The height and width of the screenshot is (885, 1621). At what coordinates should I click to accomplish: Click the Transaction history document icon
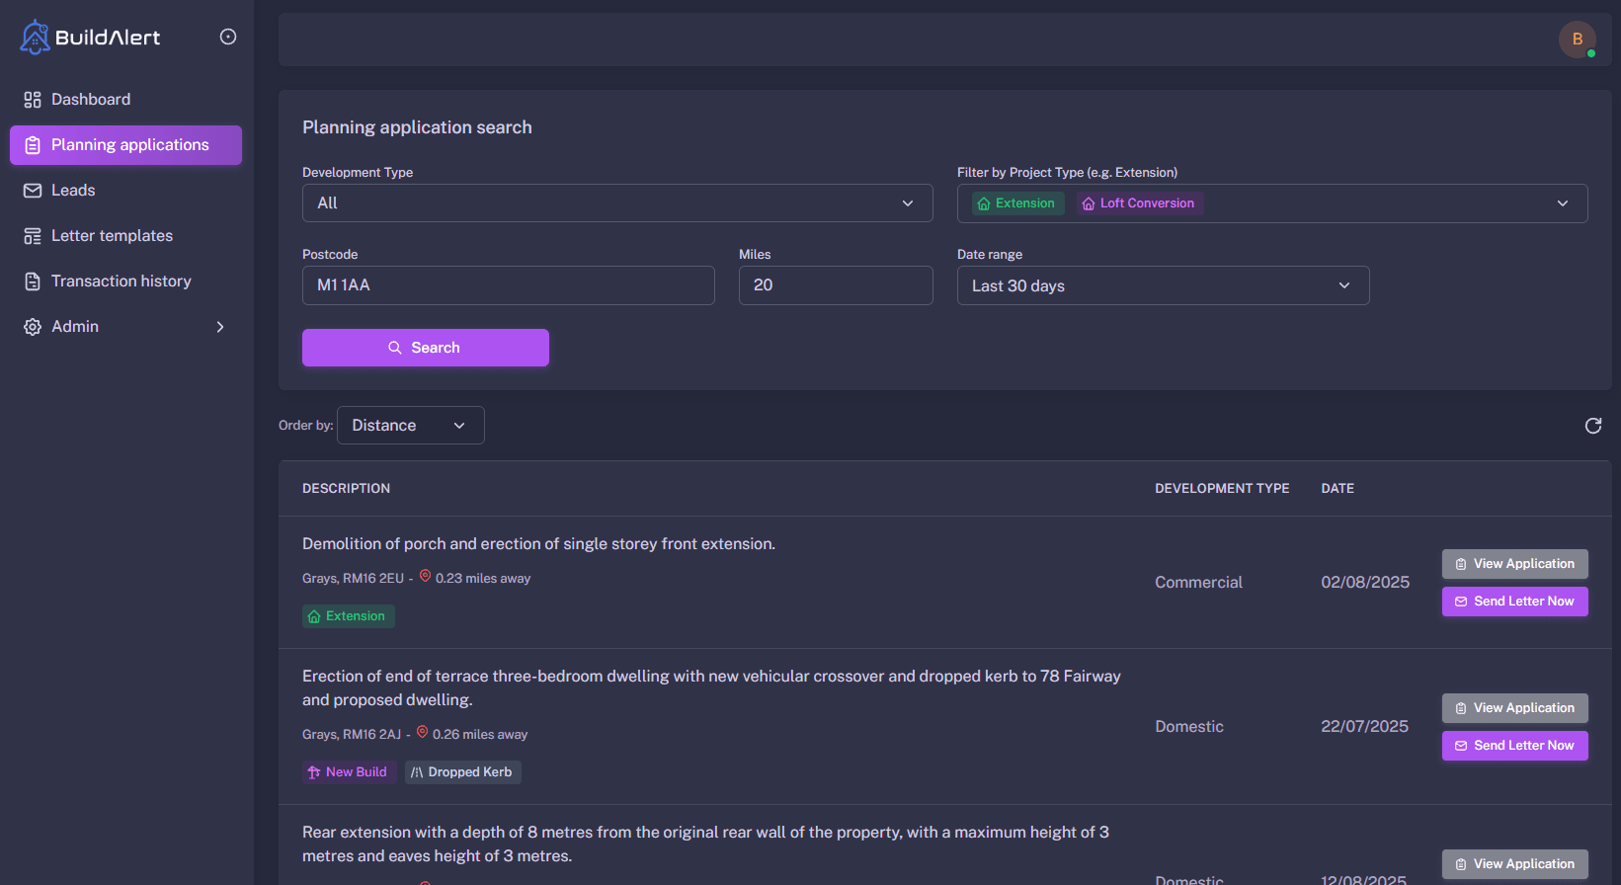pos(33,282)
